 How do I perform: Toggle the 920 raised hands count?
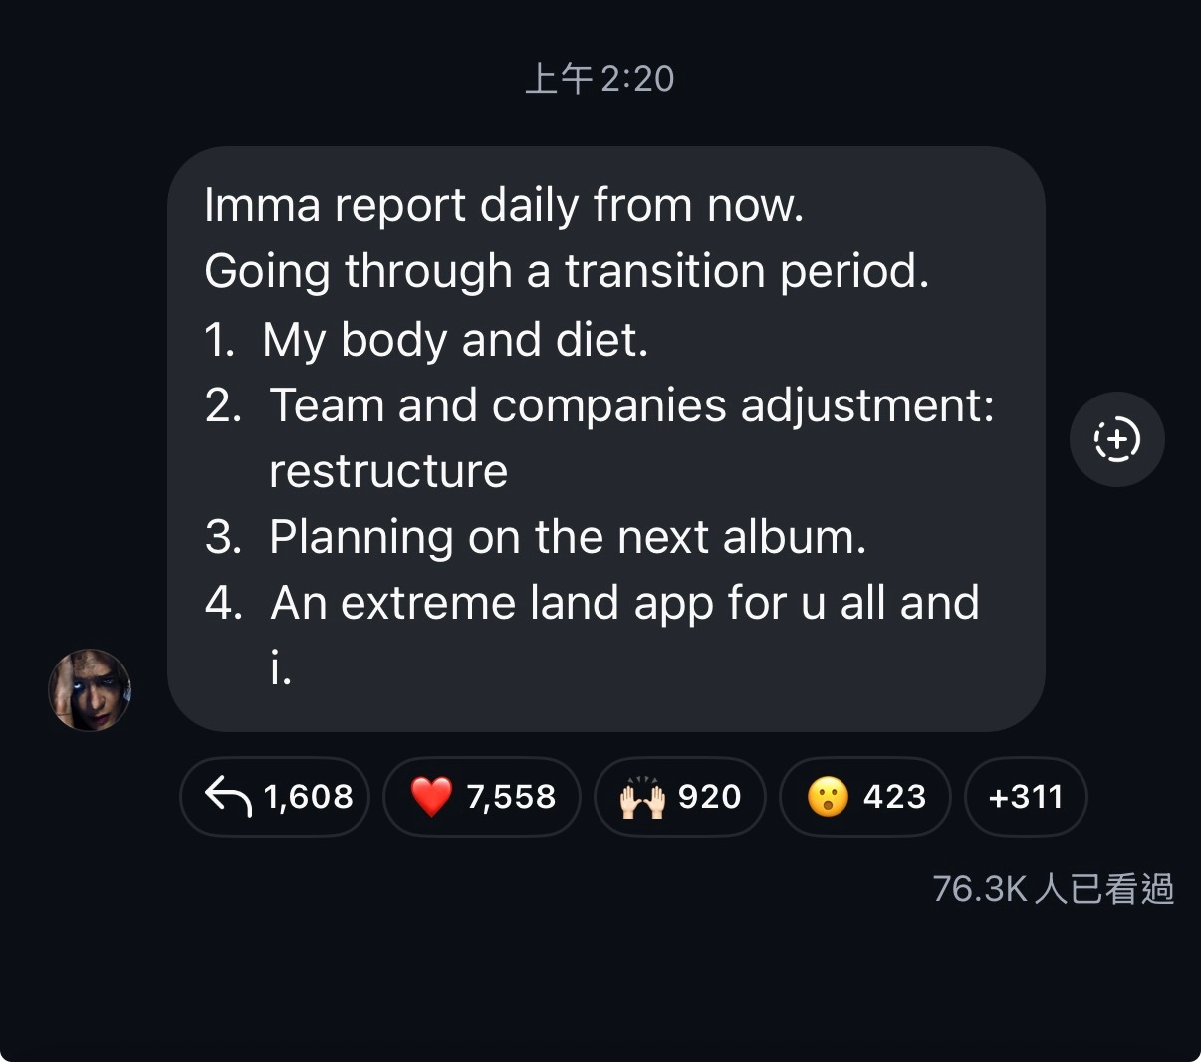[680, 797]
